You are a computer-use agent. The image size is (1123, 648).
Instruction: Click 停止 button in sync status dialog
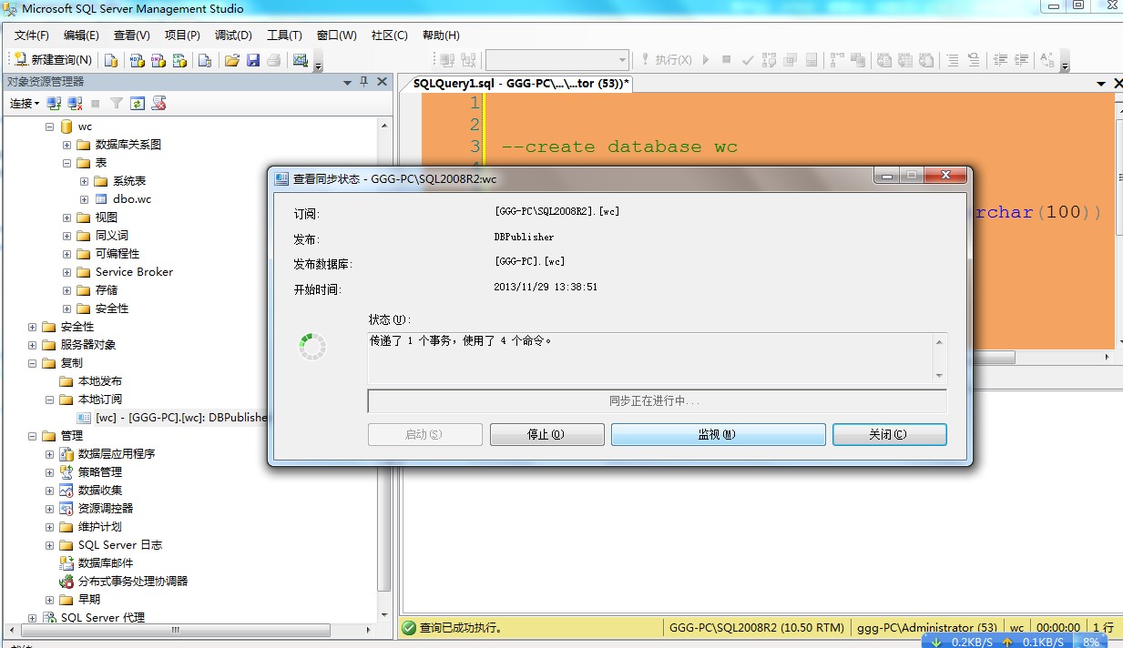tap(547, 434)
